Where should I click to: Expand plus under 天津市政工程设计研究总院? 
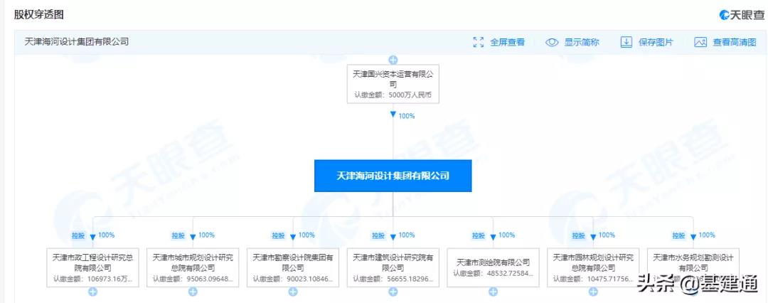click(x=92, y=292)
